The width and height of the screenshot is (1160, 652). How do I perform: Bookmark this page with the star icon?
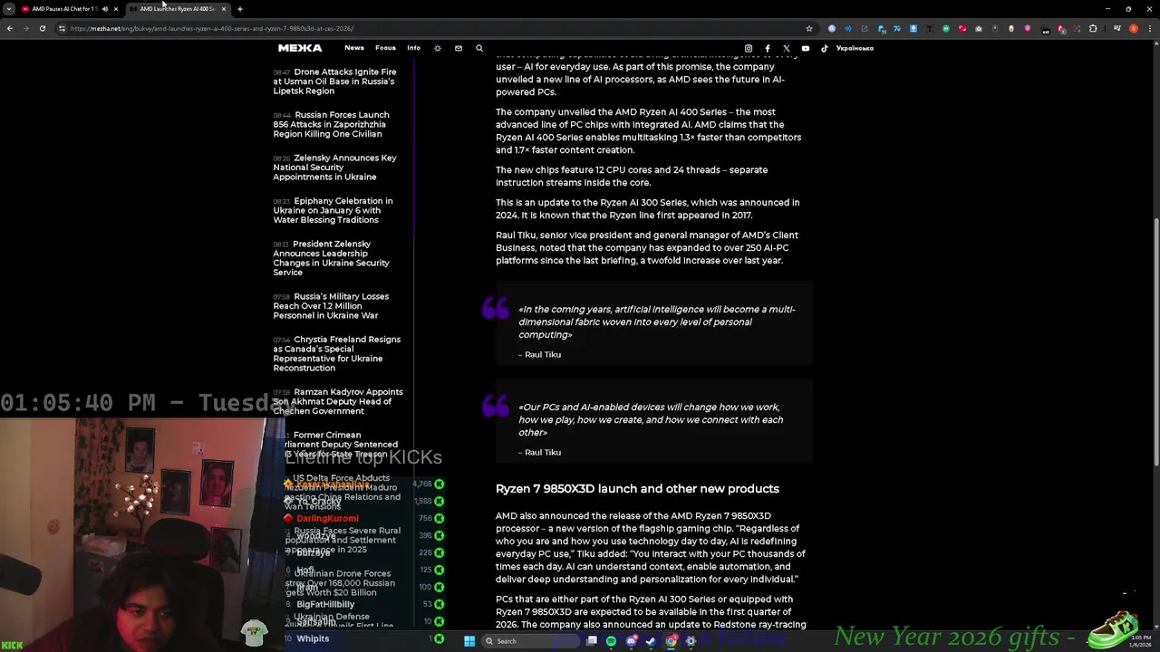[809, 28]
